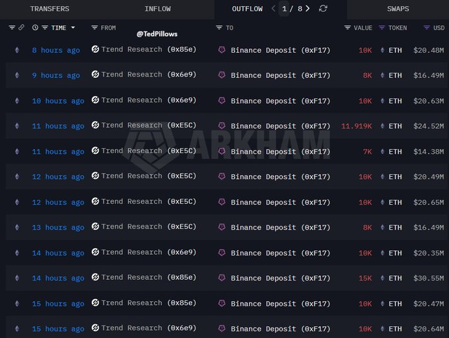Image resolution: width=449 pixels, height=338 pixels.
Task: Filter by the TOKEN column
Action: [382, 28]
